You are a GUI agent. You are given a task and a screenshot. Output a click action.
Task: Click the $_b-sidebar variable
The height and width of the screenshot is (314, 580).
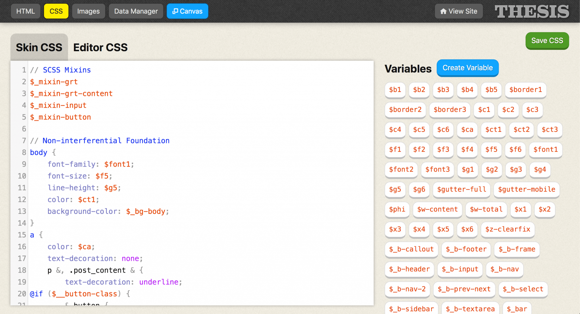tap(411, 308)
